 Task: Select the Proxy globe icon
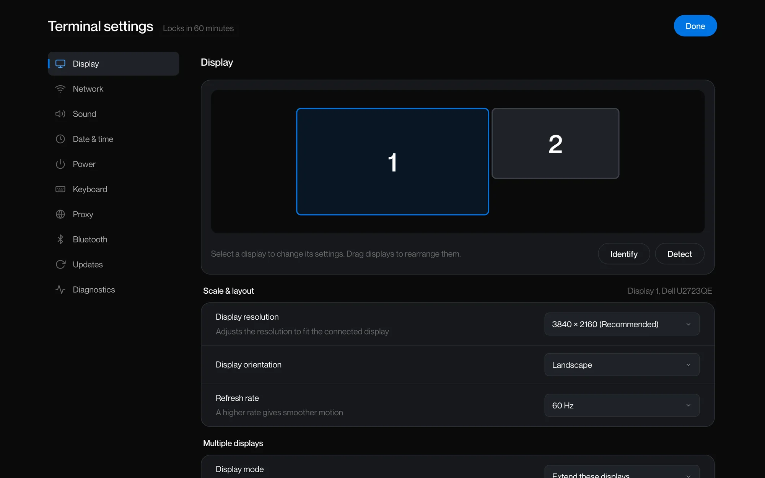click(x=60, y=214)
